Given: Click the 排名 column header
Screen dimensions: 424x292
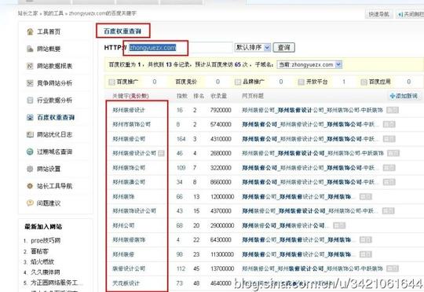Looking at the screenshot, I should (x=199, y=96).
